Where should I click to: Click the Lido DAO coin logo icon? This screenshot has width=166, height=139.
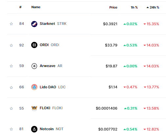(x=34, y=87)
